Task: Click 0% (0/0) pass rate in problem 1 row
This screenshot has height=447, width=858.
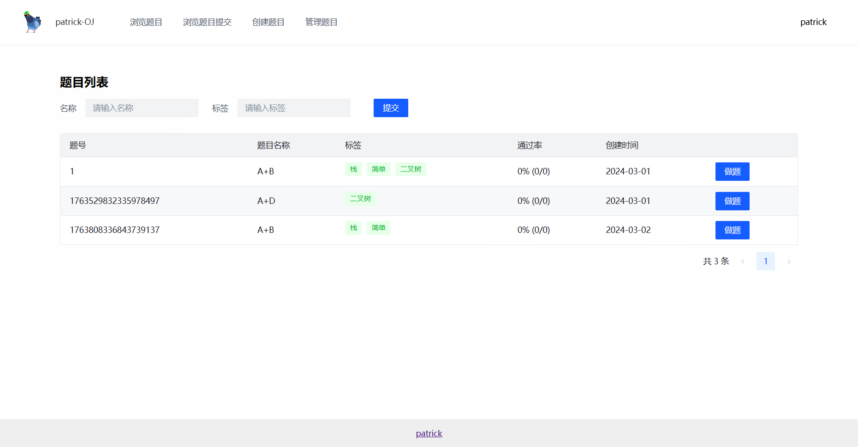Action: (534, 171)
